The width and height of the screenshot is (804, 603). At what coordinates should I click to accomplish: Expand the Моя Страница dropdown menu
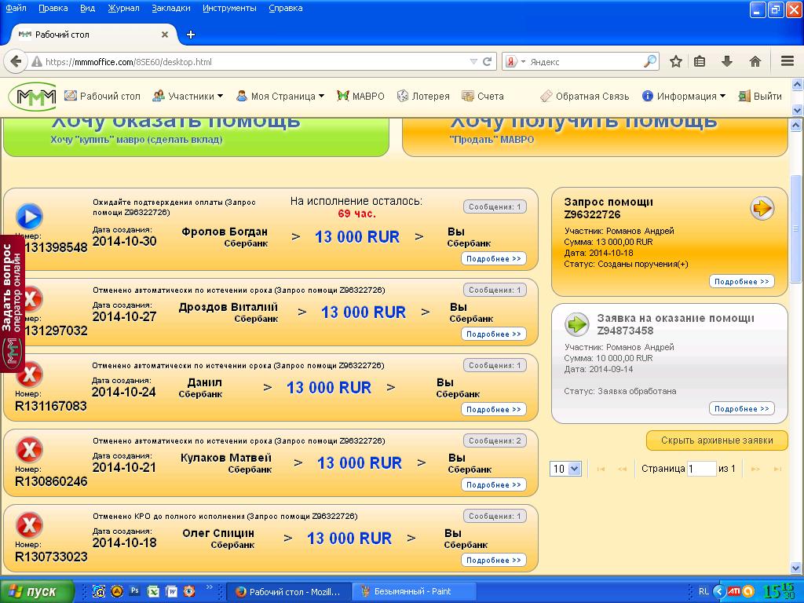(x=280, y=96)
